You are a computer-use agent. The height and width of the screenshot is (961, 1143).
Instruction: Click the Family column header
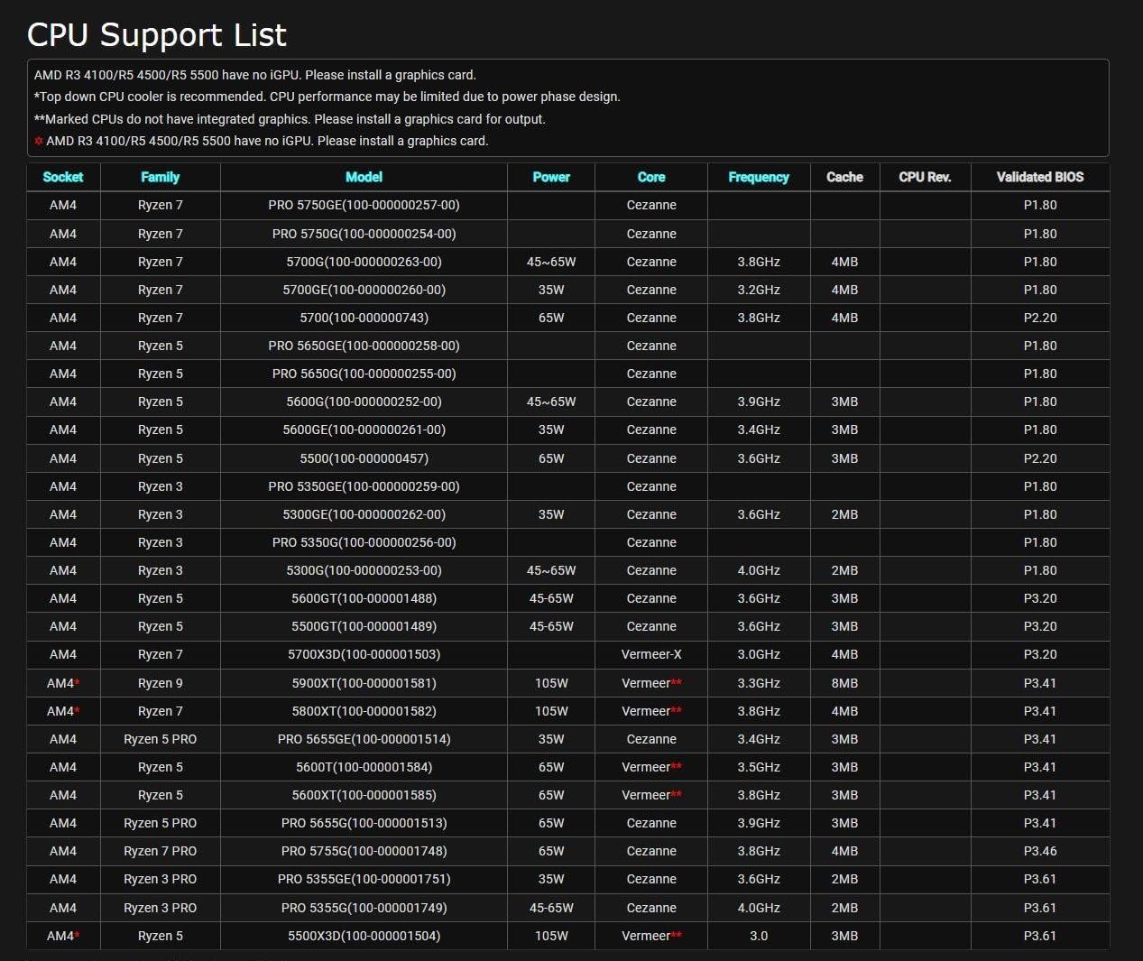[160, 177]
